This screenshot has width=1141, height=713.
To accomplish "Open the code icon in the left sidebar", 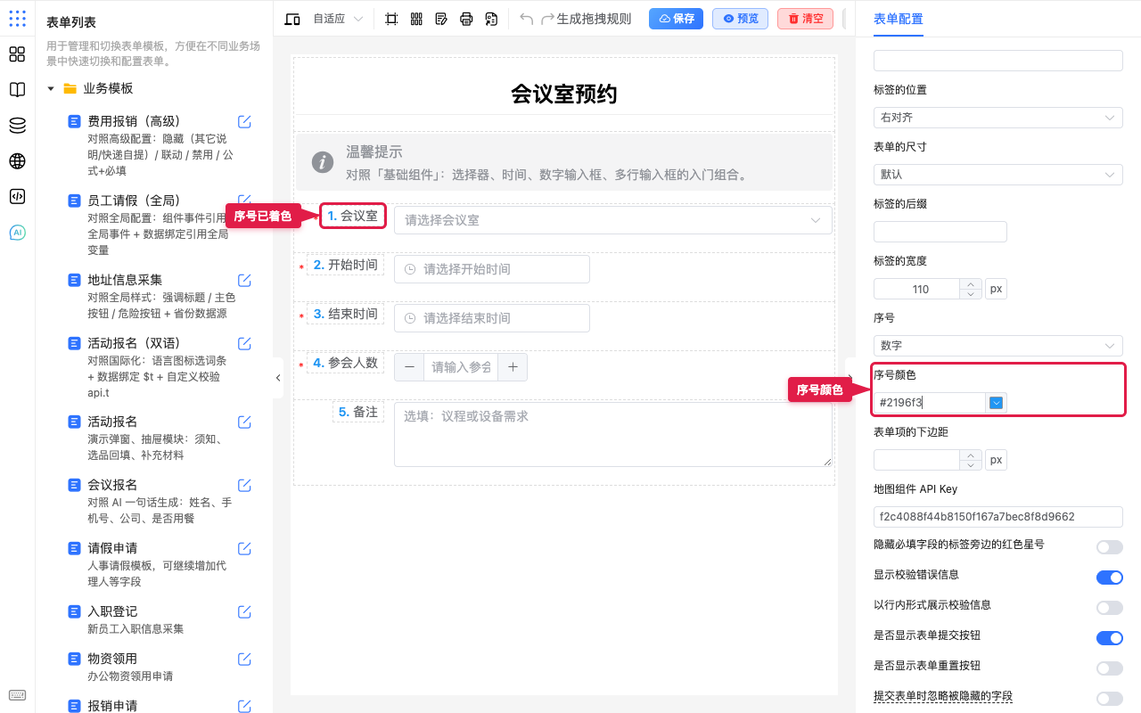I will click(17, 197).
